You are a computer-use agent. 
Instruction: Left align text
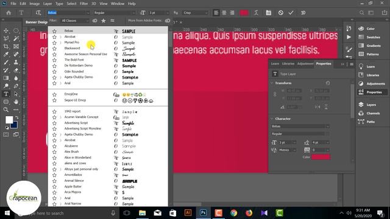[x=216, y=13]
